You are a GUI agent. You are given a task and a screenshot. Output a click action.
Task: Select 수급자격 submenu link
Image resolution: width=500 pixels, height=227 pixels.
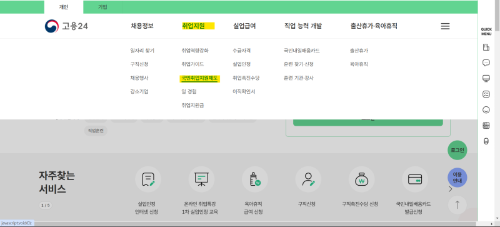[x=242, y=51]
